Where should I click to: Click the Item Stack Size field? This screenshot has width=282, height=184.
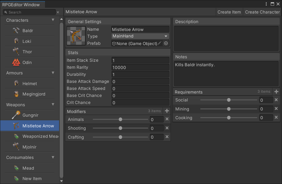140,60
